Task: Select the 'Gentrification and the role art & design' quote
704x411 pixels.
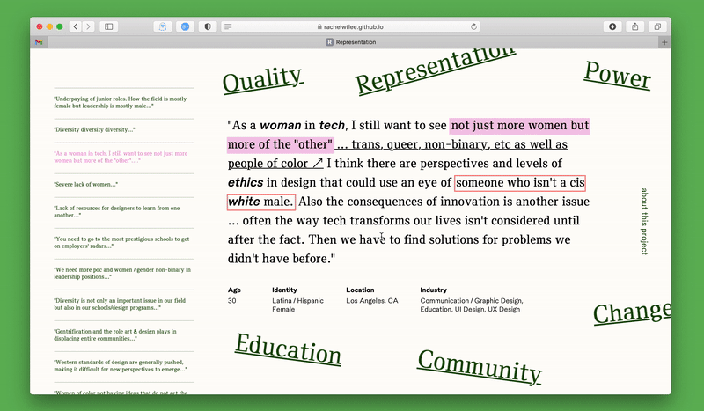Action: pos(115,334)
